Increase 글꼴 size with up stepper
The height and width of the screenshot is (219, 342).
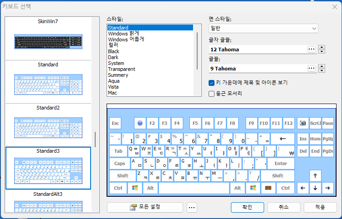322,66
